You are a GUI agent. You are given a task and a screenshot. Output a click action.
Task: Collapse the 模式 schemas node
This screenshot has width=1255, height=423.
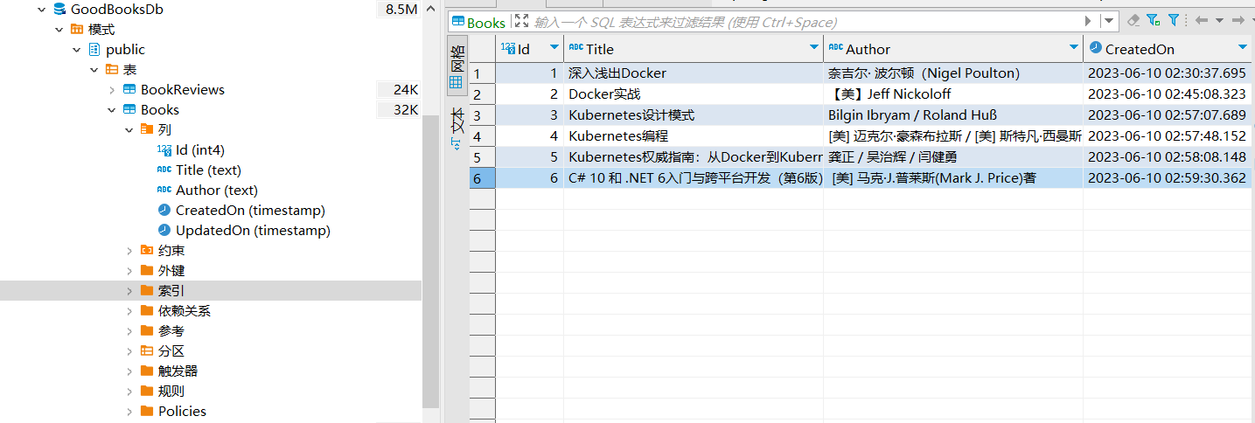coord(59,30)
